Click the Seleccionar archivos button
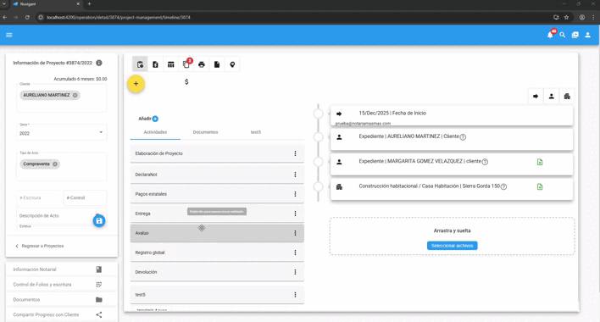This screenshot has width=600, height=322. (x=452, y=246)
